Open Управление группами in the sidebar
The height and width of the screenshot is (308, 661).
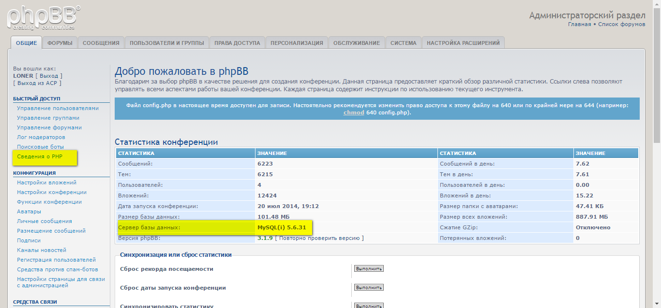click(x=48, y=118)
